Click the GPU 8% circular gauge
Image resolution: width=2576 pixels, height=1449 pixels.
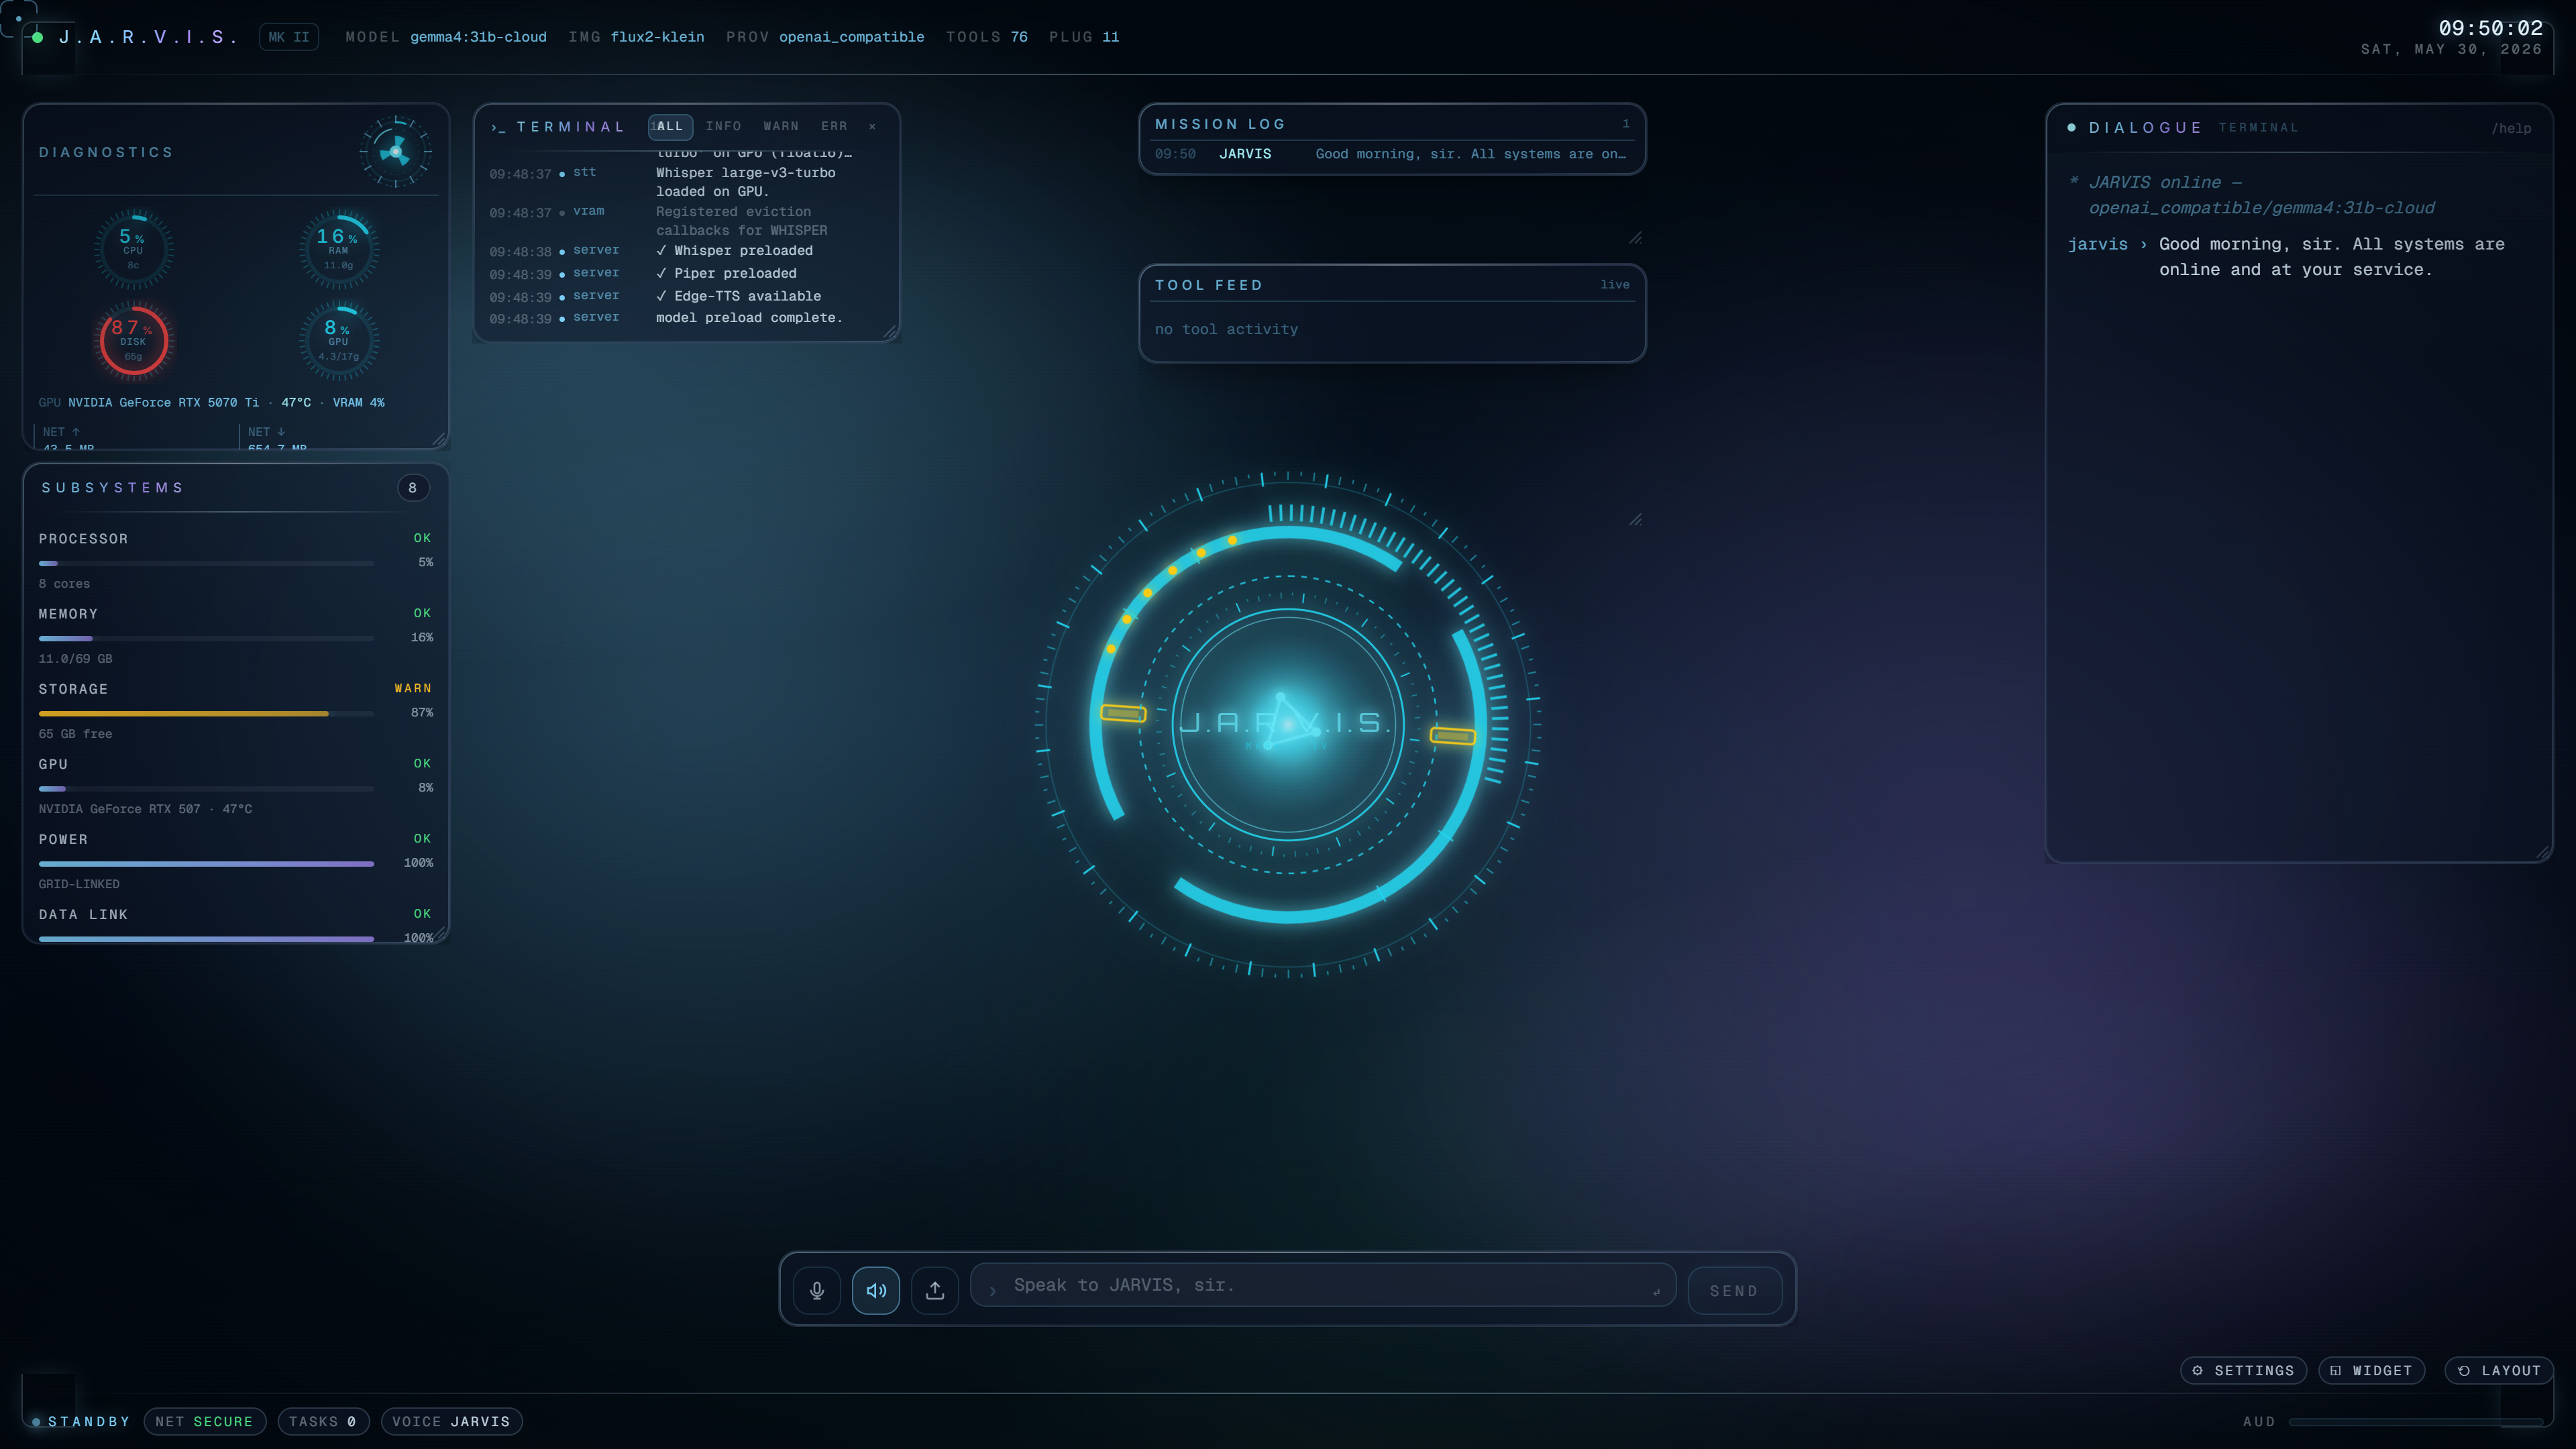click(339, 340)
